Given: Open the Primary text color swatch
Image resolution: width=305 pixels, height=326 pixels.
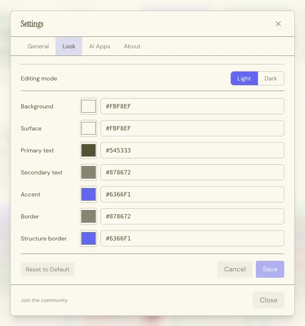Looking at the screenshot, I should pos(89,150).
